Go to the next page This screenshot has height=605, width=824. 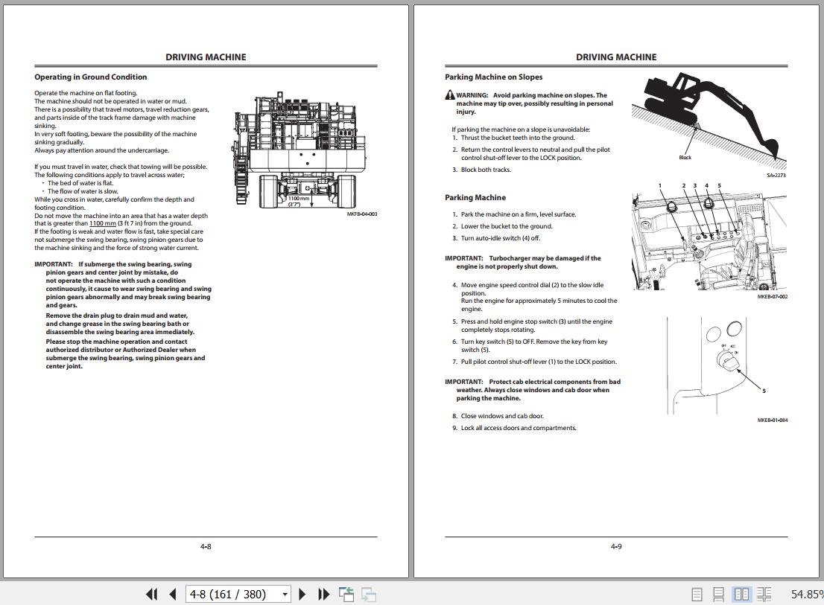(x=302, y=594)
